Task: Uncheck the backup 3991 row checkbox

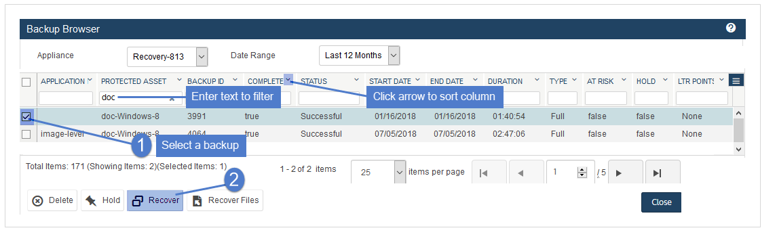Action: [26, 117]
